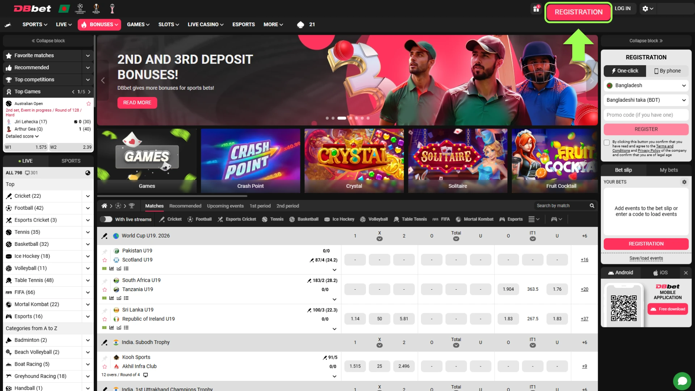
Task: Click the promo code input field
Action: coord(646,115)
